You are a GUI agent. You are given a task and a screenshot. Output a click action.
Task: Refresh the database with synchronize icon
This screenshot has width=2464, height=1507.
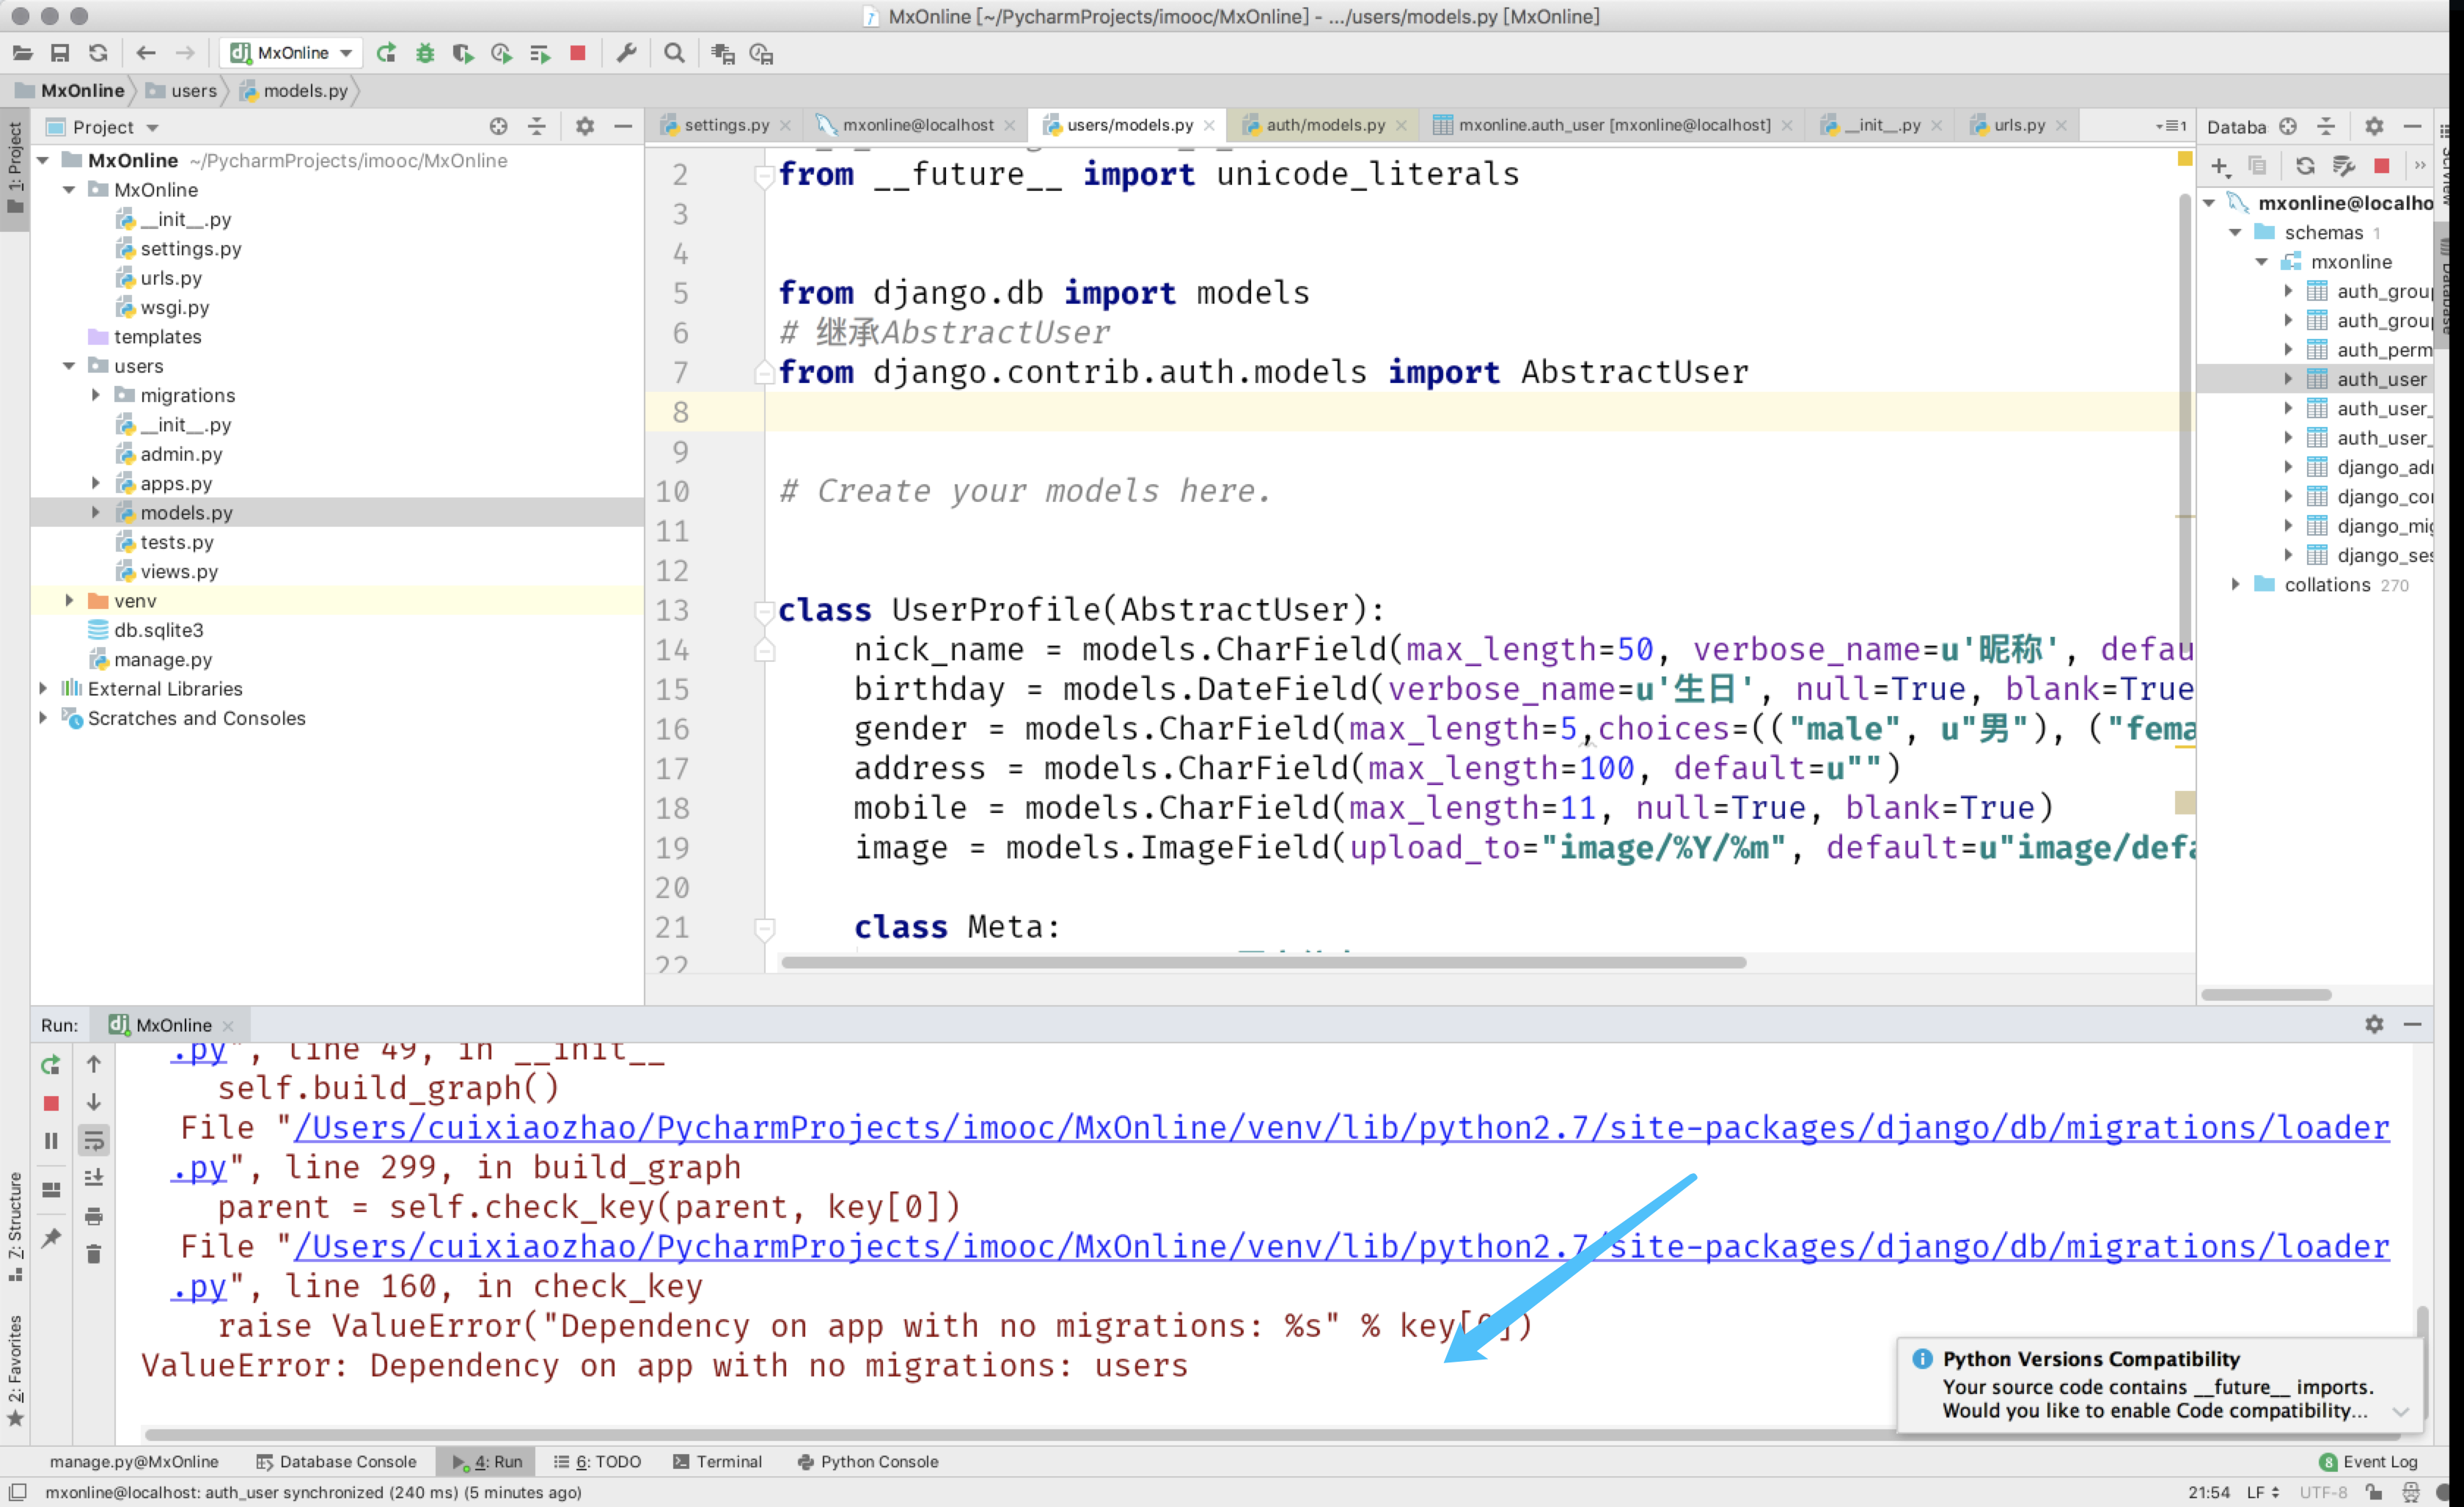(2304, 166)
